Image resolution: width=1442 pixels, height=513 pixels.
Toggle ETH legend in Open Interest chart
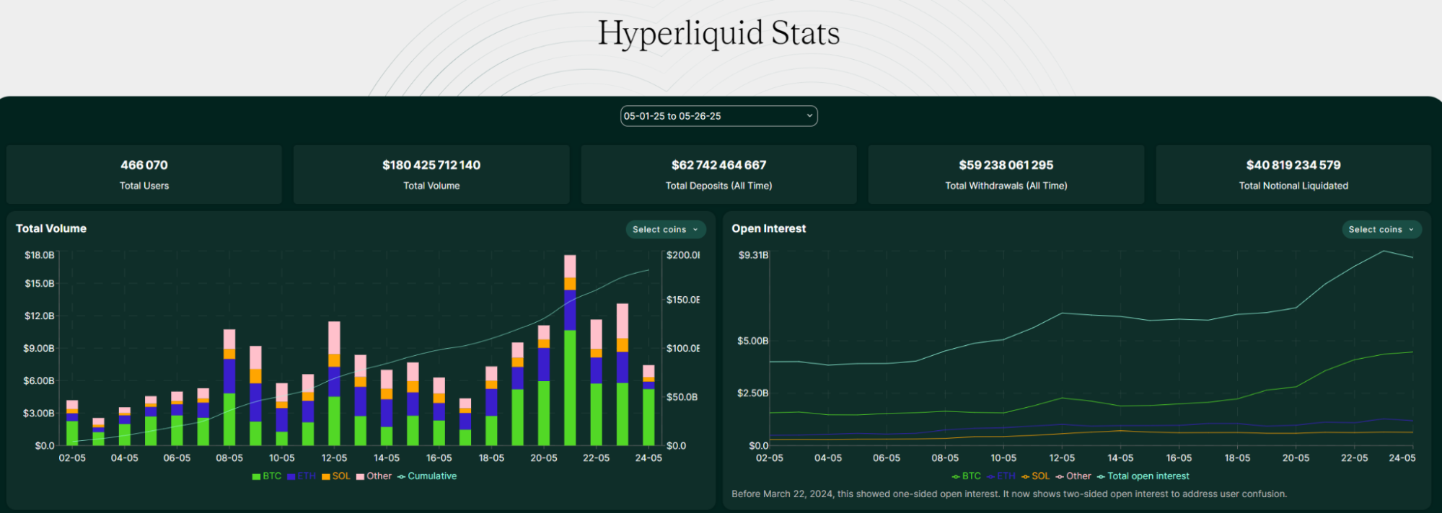(1001, 476)
